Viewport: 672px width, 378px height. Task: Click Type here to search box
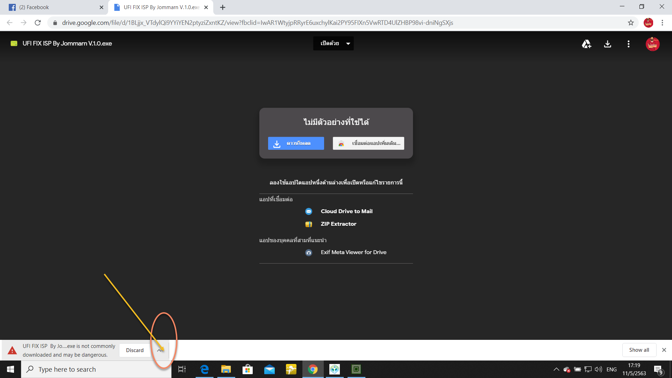96,369
